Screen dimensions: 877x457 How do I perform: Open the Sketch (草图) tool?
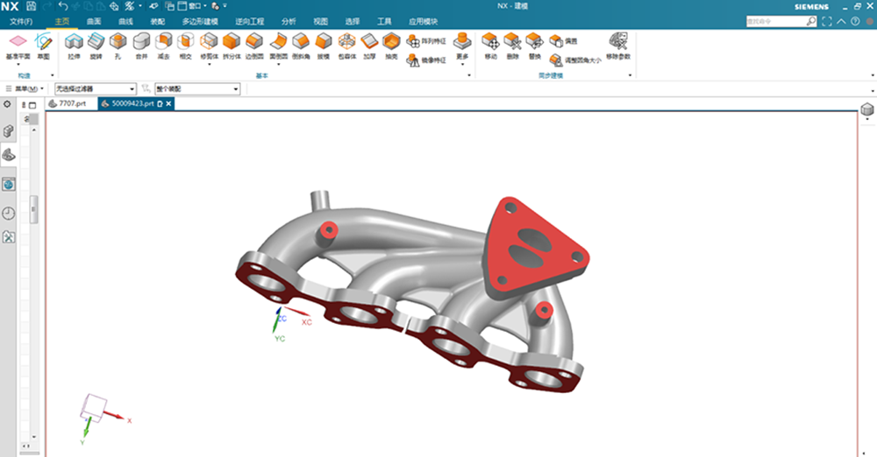pyautogui.click(x=43, y=44)
